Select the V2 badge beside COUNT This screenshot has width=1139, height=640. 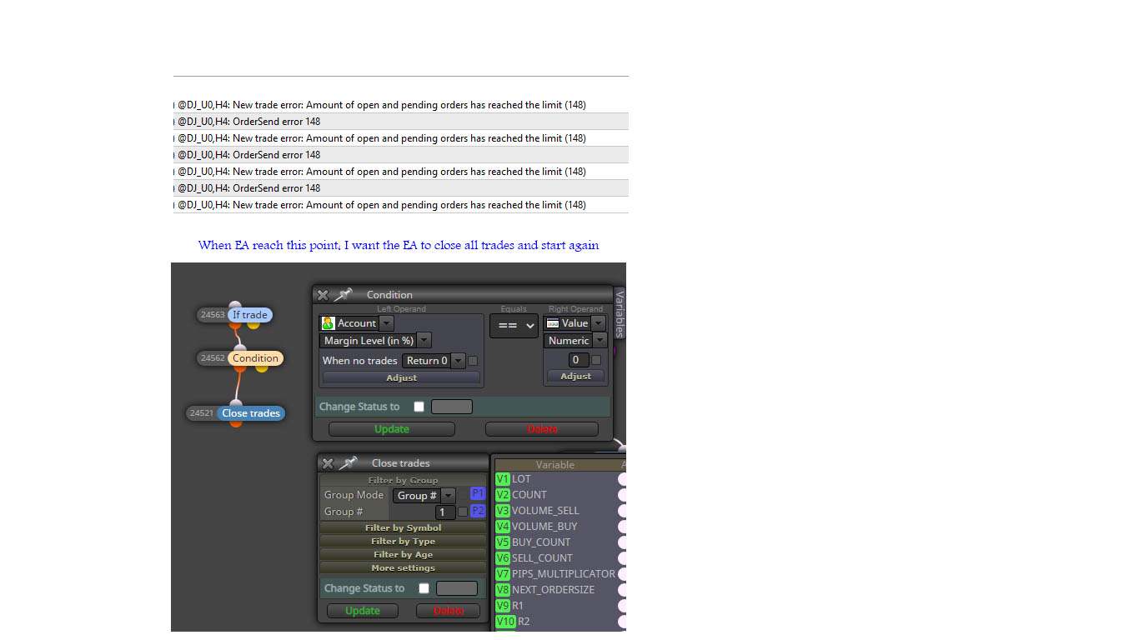click(502, 495)
